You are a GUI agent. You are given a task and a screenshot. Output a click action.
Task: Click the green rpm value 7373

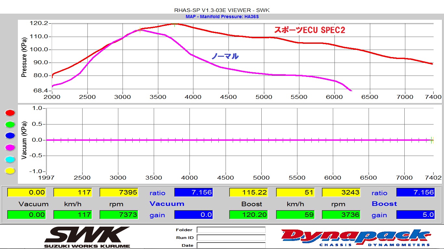(x=119, y=215)
